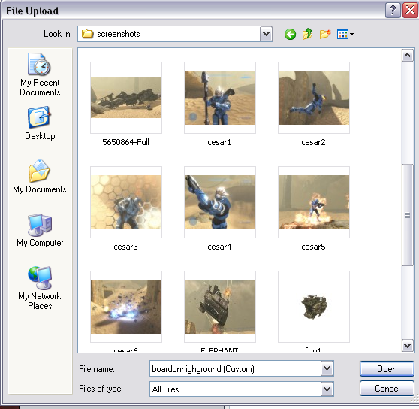Select the cesar4 thumbnail

(x=220, y=202)
